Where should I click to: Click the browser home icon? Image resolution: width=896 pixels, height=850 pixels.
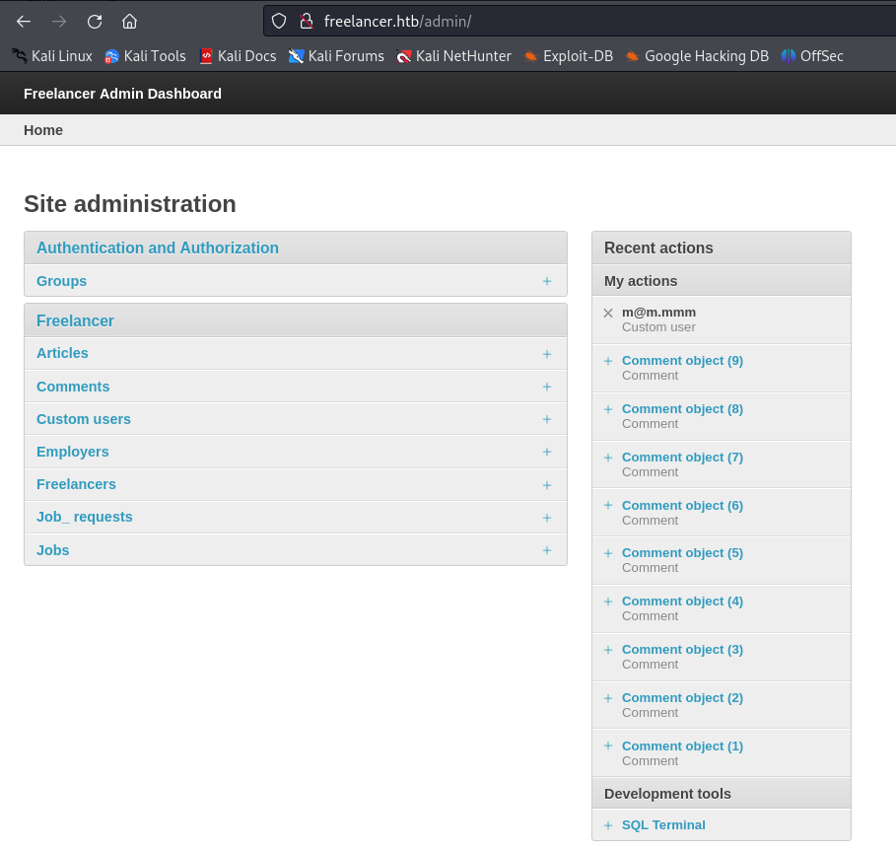click(129, 21)
